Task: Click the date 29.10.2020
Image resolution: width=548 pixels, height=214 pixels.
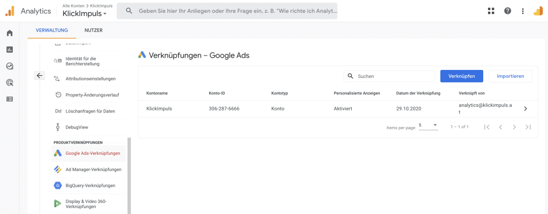Action: point(408,108)
